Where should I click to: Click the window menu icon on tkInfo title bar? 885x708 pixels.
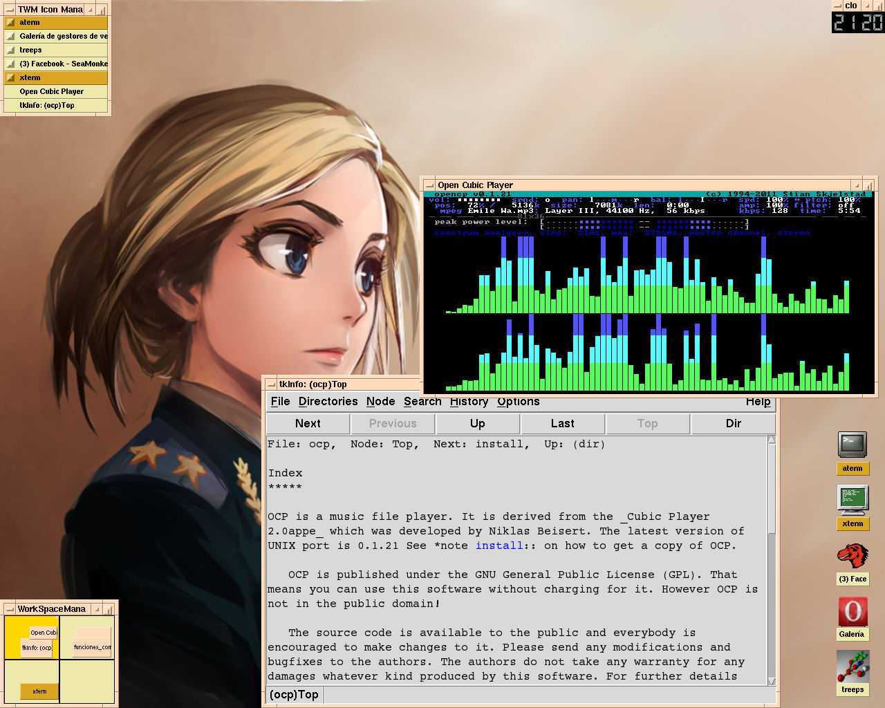click(271, 384)
